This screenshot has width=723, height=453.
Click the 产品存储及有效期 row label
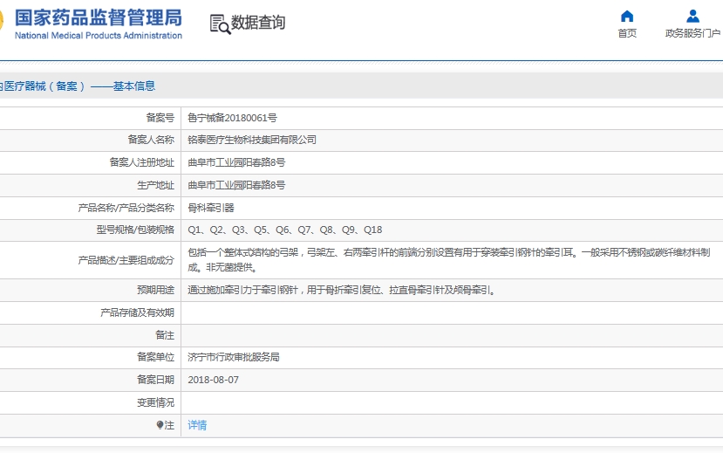coord(138,312)
